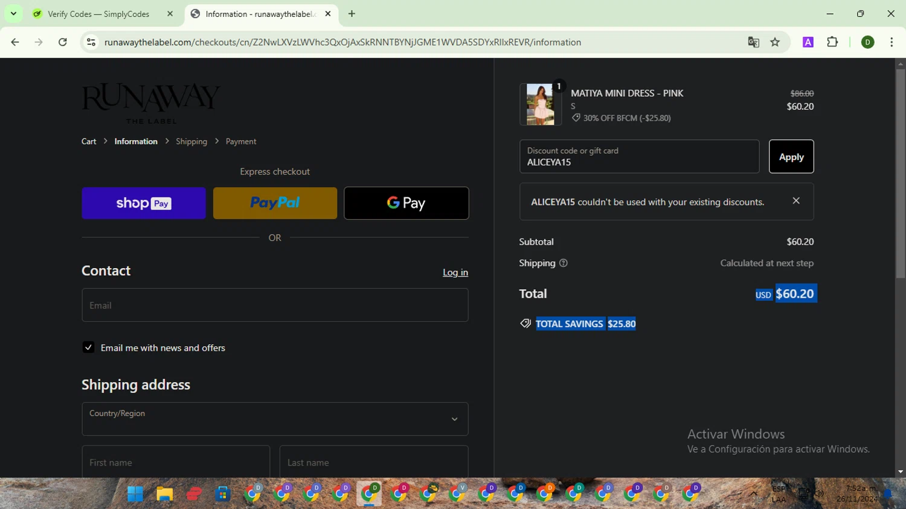Select Information breadcrumb step

coord(136,141)
